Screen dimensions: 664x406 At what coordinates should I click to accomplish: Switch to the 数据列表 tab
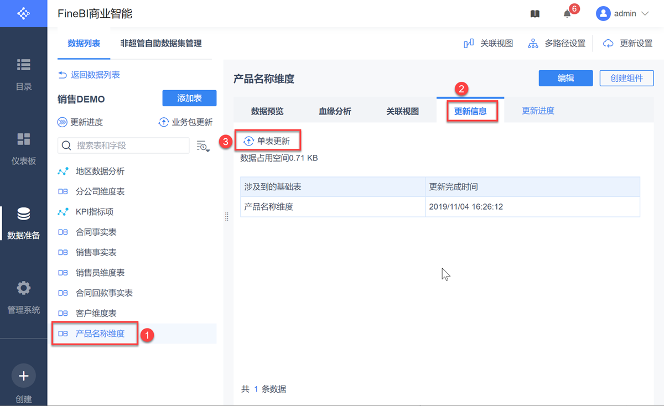84,43
